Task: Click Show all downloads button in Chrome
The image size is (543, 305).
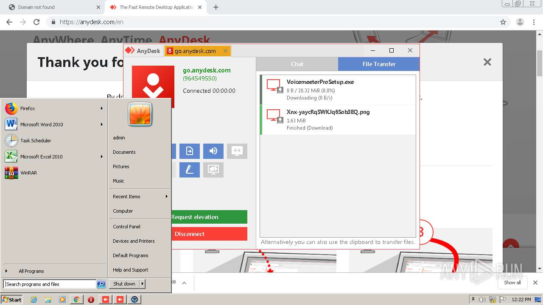Action: pos(512,283)
